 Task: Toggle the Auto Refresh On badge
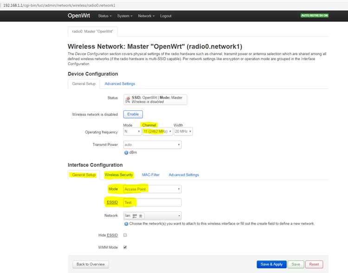[314, 15]
